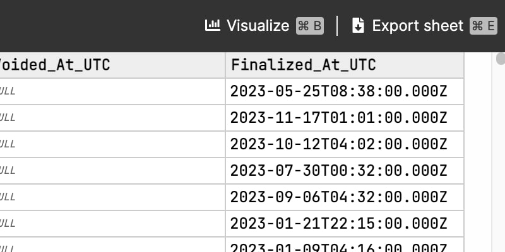The image size is (505, 252).
Task: Select cell 2023-10-12T04:02:00.000Z
Action: (345, 144)
